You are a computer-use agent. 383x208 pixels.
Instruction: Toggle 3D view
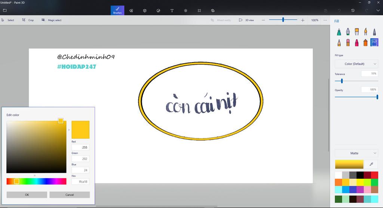click(x=246, y=20)
